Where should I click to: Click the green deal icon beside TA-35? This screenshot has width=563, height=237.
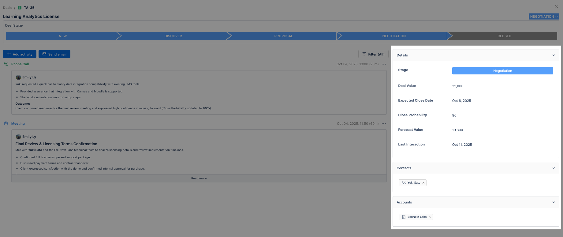(x=20, y=8)
